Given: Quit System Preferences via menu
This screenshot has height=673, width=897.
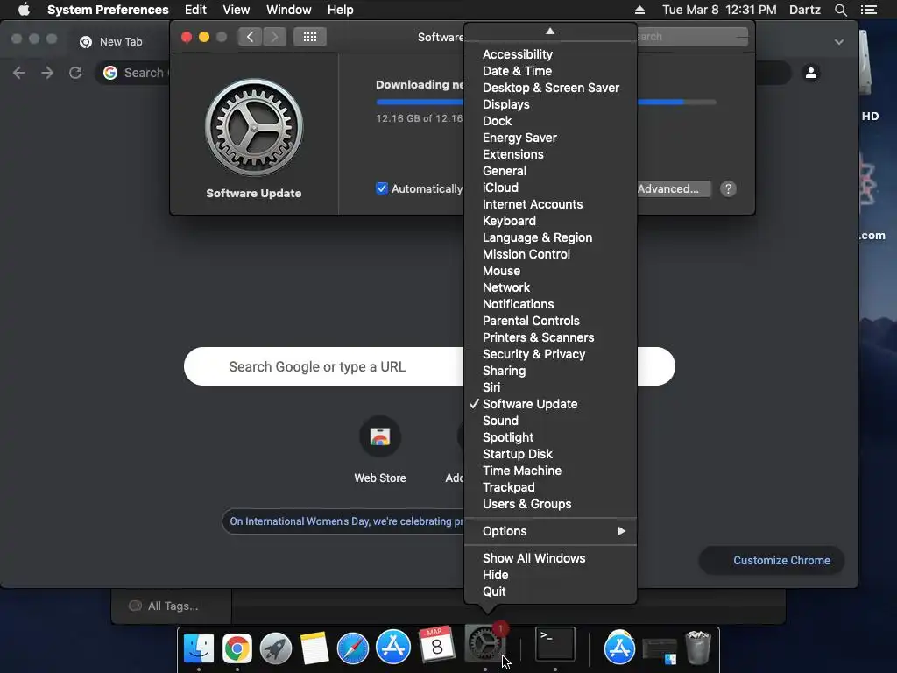Looking at the screenshot, I should pyautogui.click(x=550, y=592).
